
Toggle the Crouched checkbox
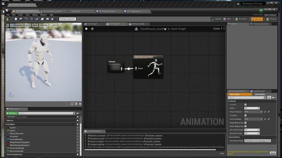[245, 115]
